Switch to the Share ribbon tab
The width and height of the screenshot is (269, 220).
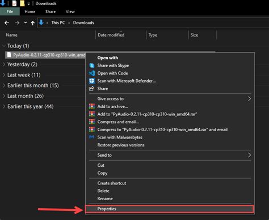click(51, 12)
